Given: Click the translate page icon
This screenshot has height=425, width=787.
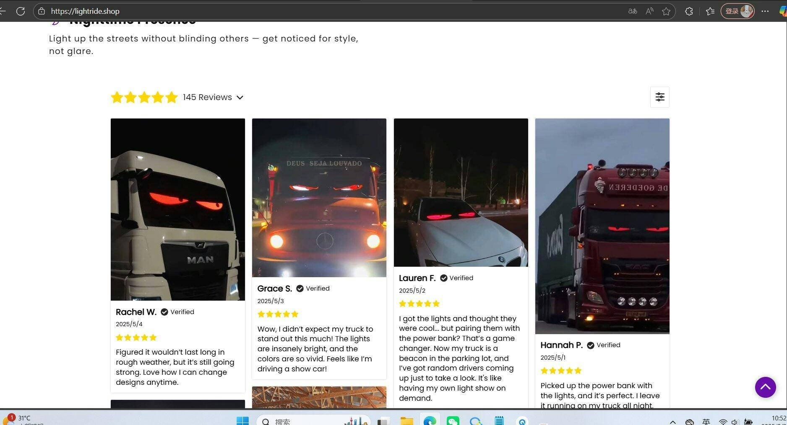Looking at the screenshot, I should pyautogui.click(x=632, y=11).
